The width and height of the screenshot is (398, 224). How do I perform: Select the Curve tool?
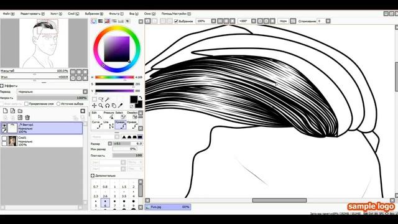tap(97, 124)
